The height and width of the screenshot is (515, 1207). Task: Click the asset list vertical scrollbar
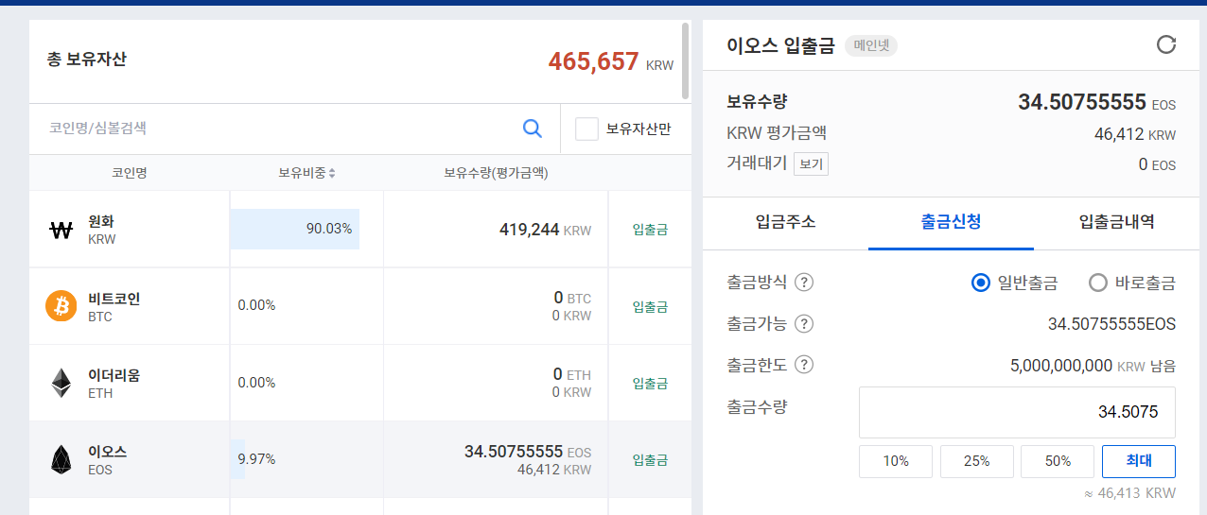tap(685, 61)
